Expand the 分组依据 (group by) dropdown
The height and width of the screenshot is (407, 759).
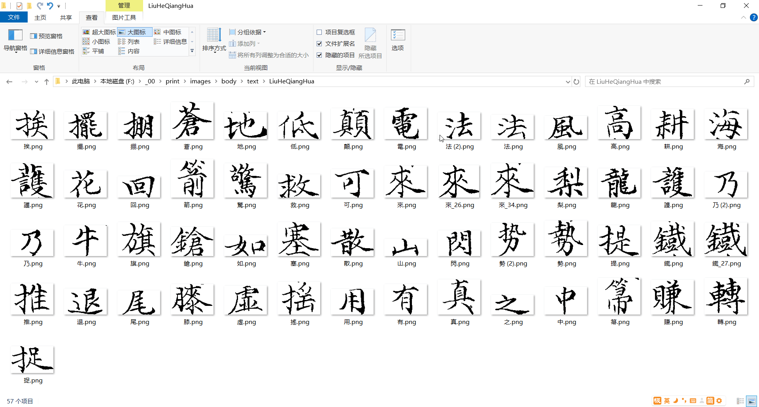[x=247, y=32]
